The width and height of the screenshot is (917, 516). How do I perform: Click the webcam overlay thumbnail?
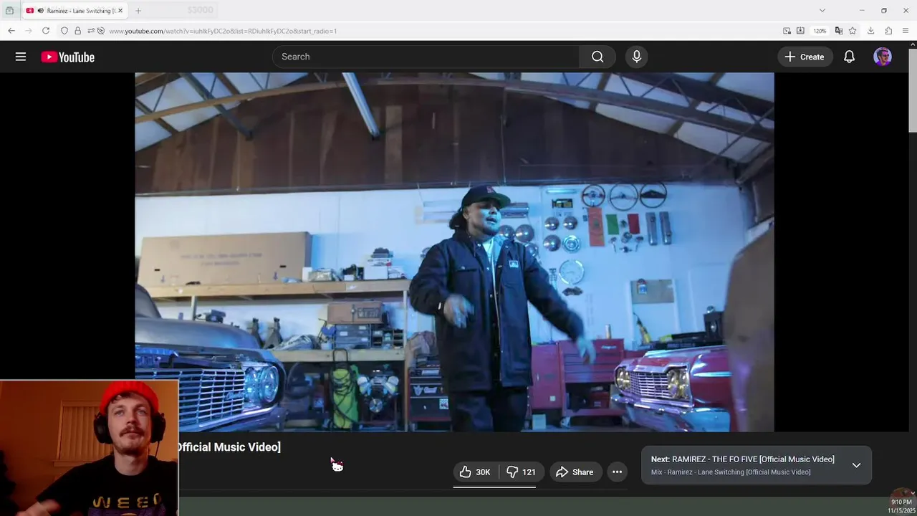89,448
